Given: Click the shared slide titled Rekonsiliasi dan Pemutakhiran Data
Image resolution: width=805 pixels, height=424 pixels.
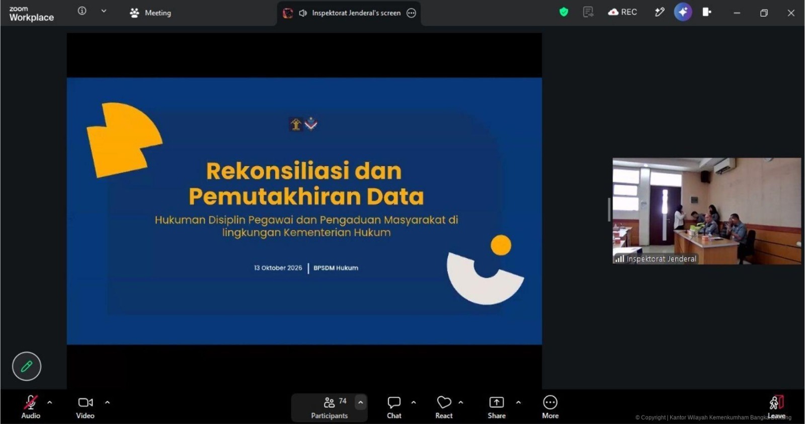Looking at the screenshot, I should click(x=304, y=211).
